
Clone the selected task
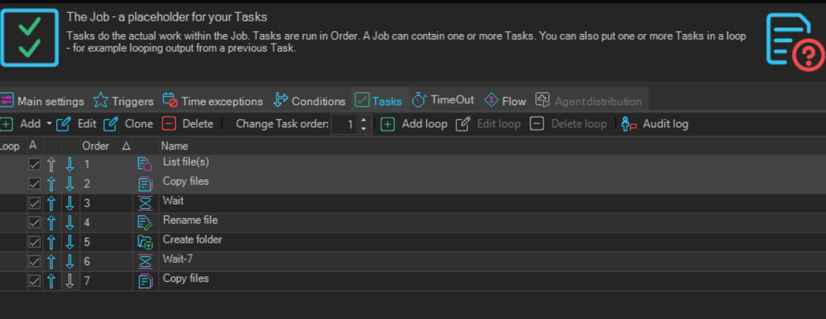tap(128, 124)
